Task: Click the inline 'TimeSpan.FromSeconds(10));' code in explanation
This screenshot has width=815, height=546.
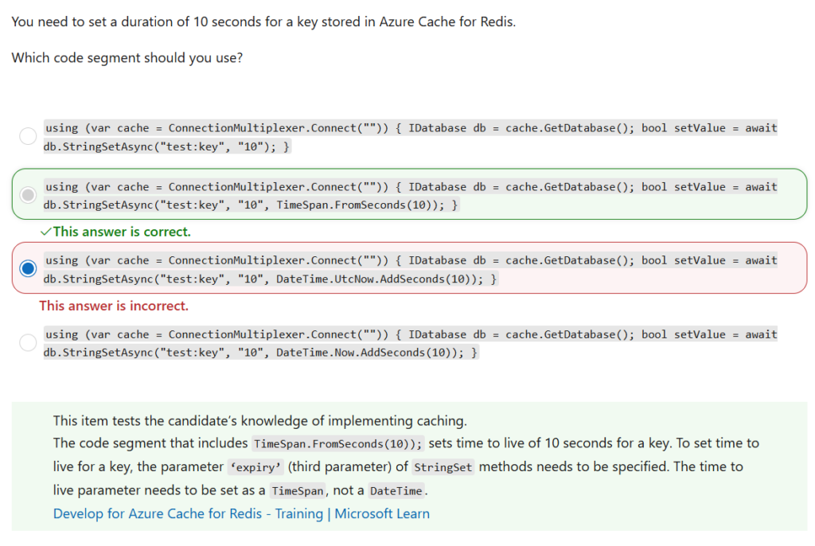Action: [x=337, y=444]
